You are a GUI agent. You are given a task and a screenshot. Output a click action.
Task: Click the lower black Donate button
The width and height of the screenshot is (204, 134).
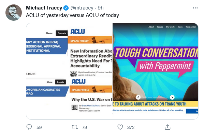tap(60, 82)
